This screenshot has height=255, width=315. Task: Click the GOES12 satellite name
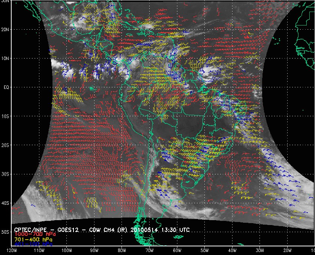coord(68,230)
